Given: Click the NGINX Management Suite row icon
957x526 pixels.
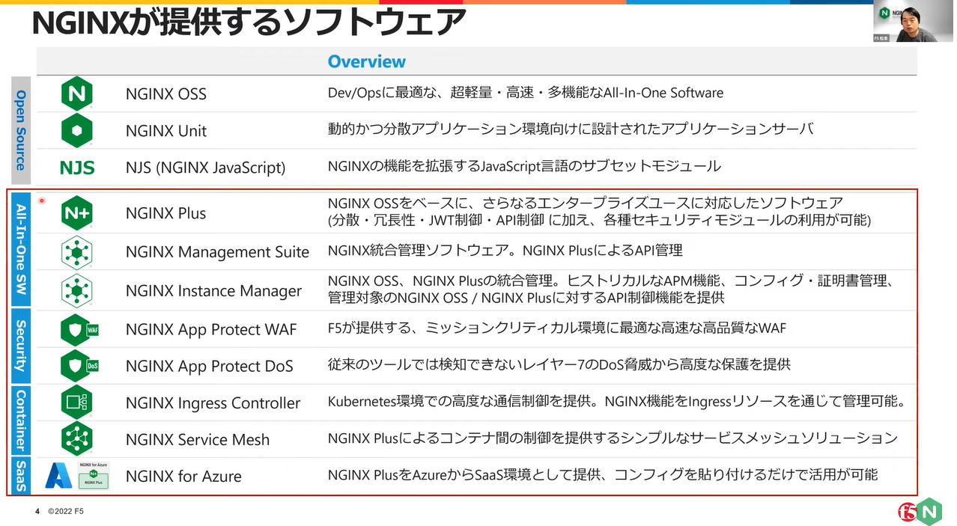Looking at the screenshot, I should (76, 252).
